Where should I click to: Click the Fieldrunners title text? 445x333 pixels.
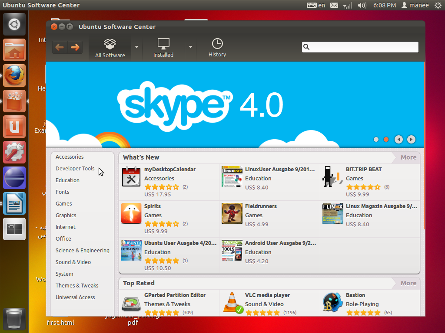[261, 206]
